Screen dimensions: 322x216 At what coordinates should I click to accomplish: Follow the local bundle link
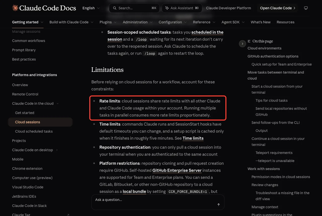click(x=134, y=191)
